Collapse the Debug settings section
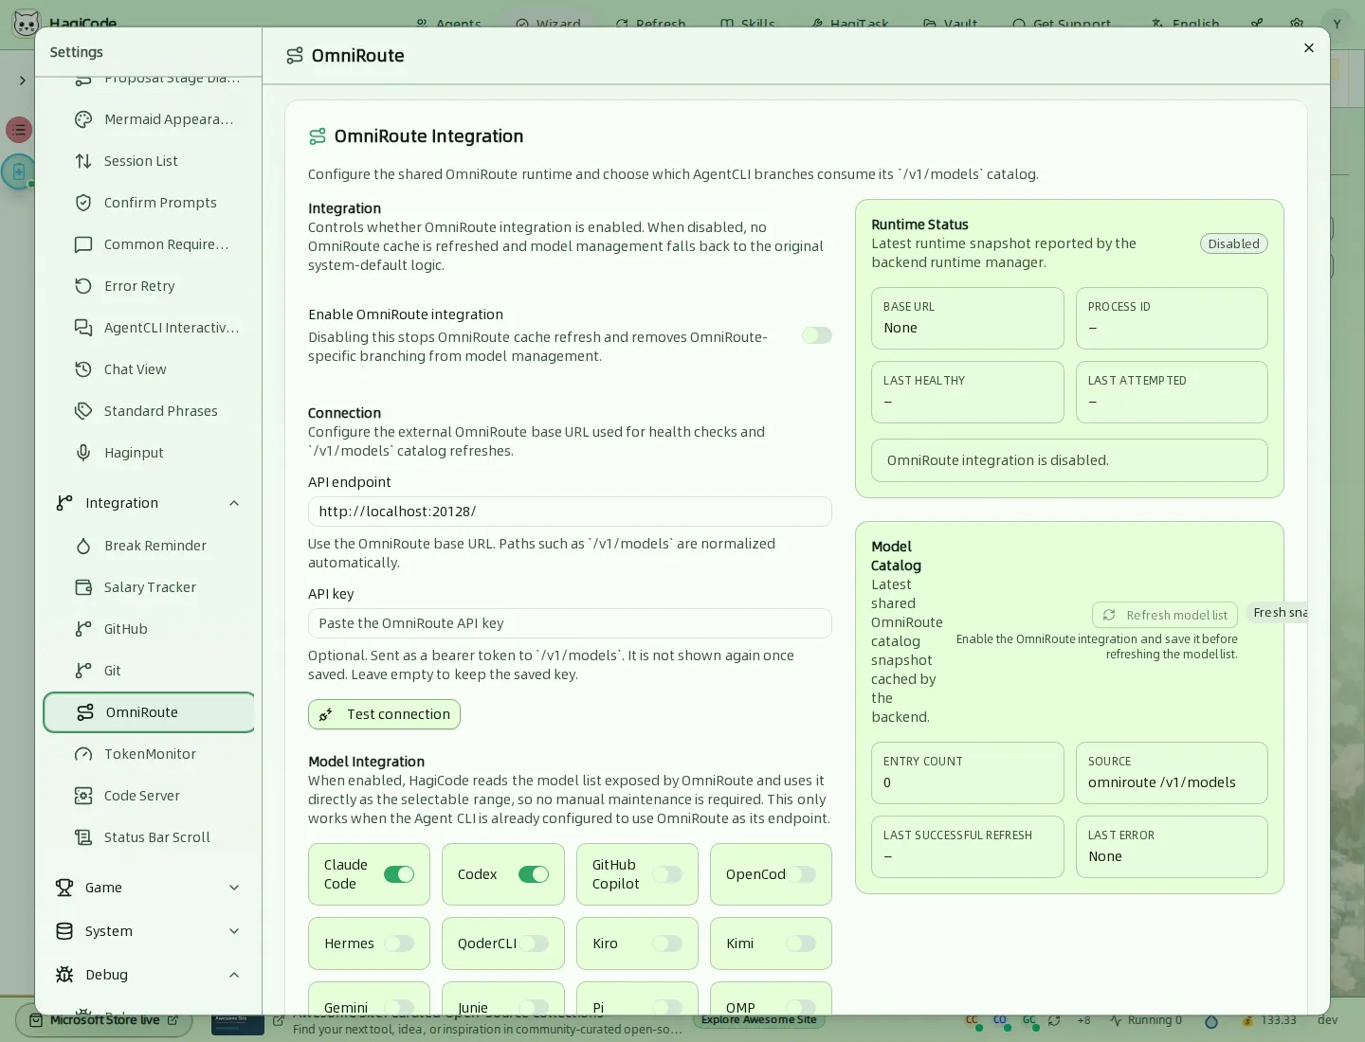 pyautogui.click(x=234, y=975)
